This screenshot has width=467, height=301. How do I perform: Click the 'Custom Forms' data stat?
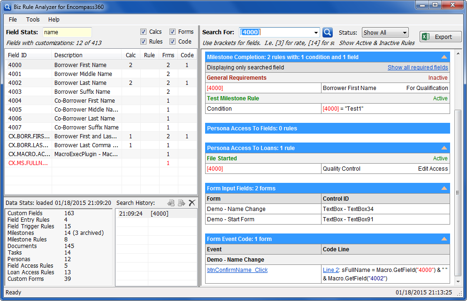tap(26, 278)
